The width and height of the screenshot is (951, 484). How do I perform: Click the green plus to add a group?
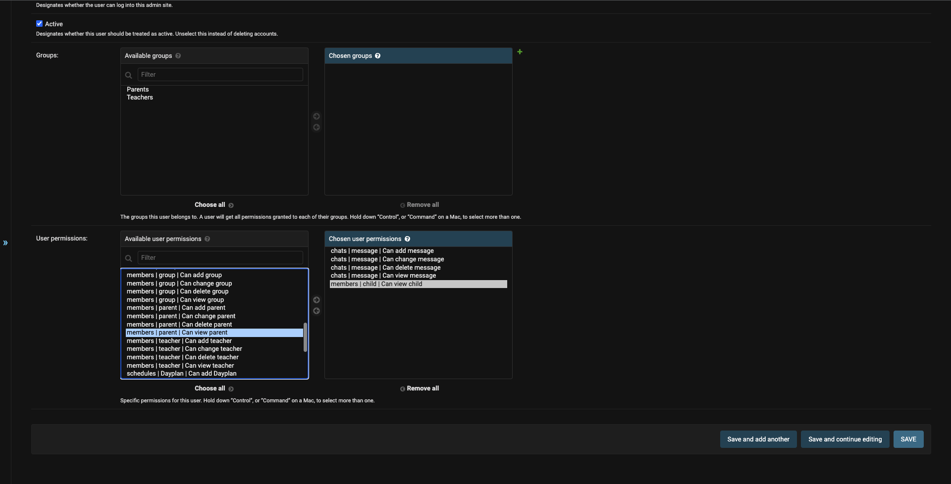(520, 51)
